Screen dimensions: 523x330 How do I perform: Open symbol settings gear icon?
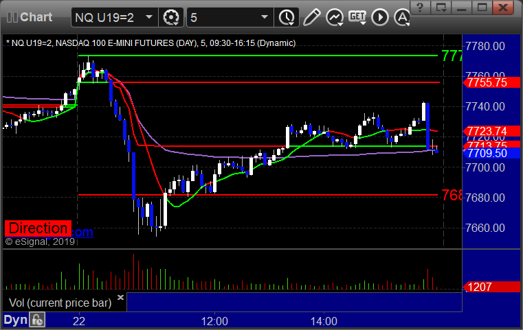pyautogui.click(x=170, y=17)
